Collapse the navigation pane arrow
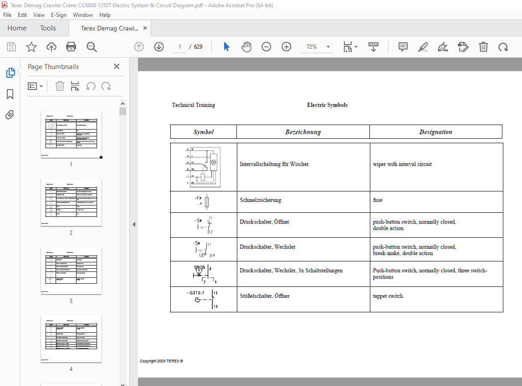Viewport: 522px width, 386px height. [x=134, y=224]
